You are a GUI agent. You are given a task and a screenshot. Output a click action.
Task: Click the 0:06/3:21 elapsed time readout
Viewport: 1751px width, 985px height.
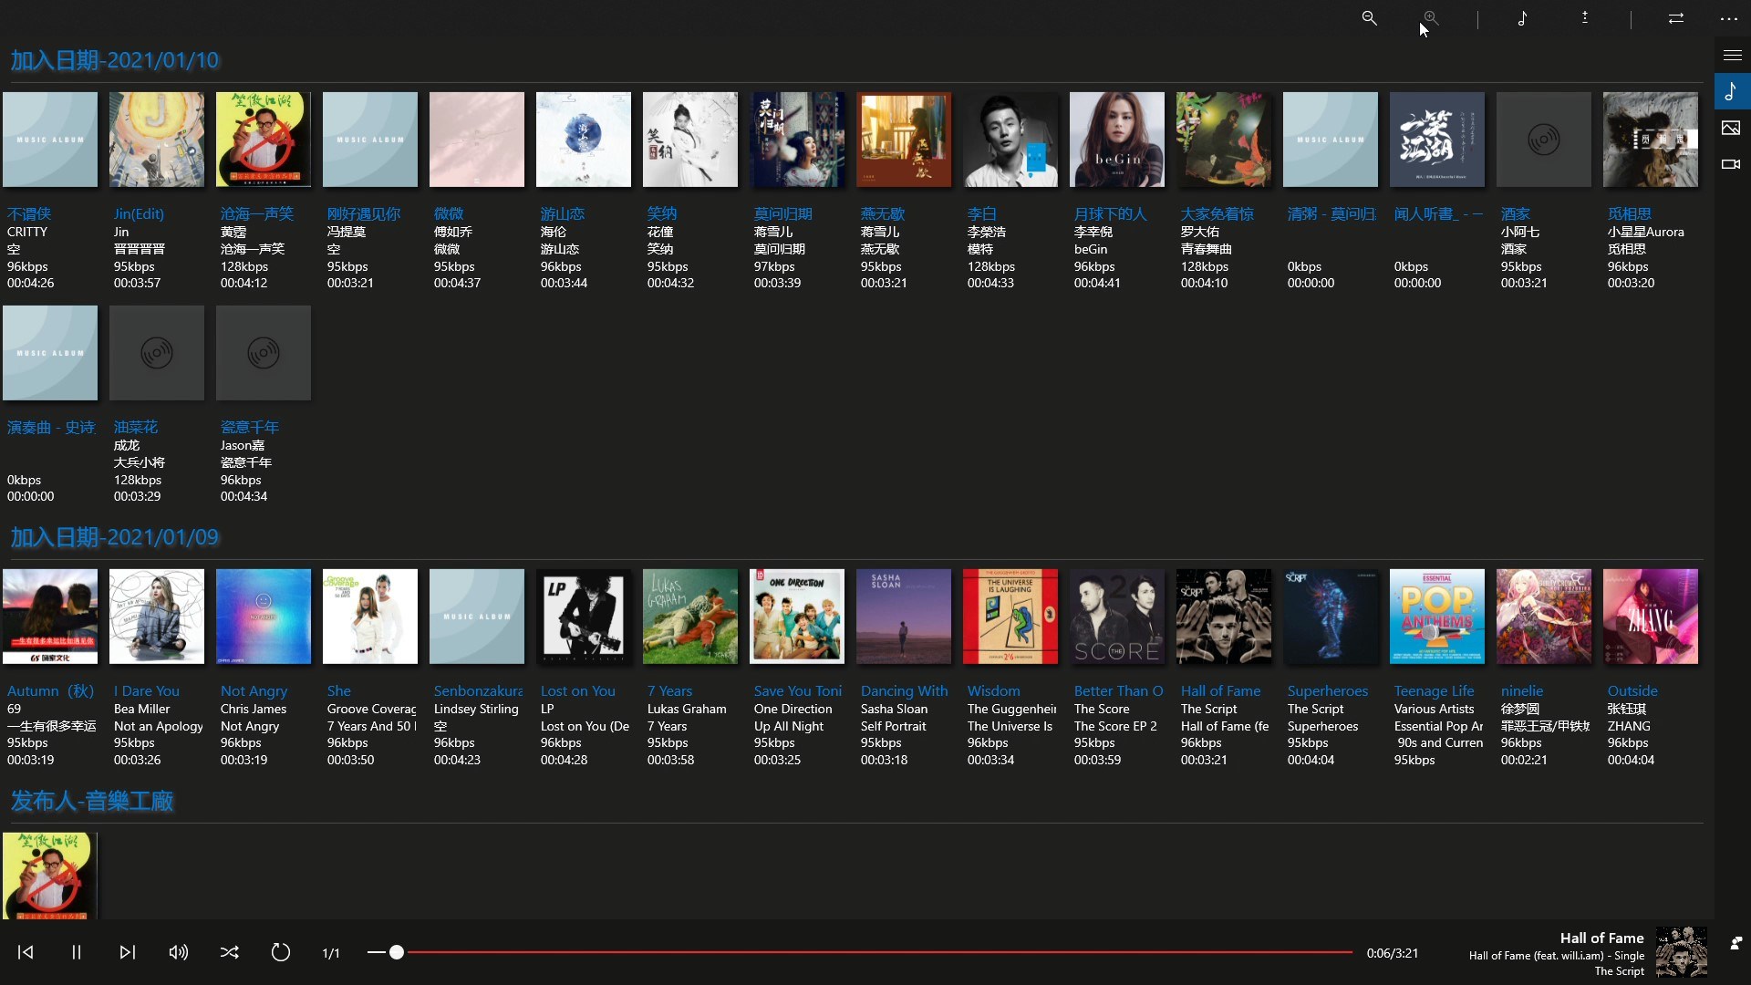pyautogui.click(x=1393, y=953)
